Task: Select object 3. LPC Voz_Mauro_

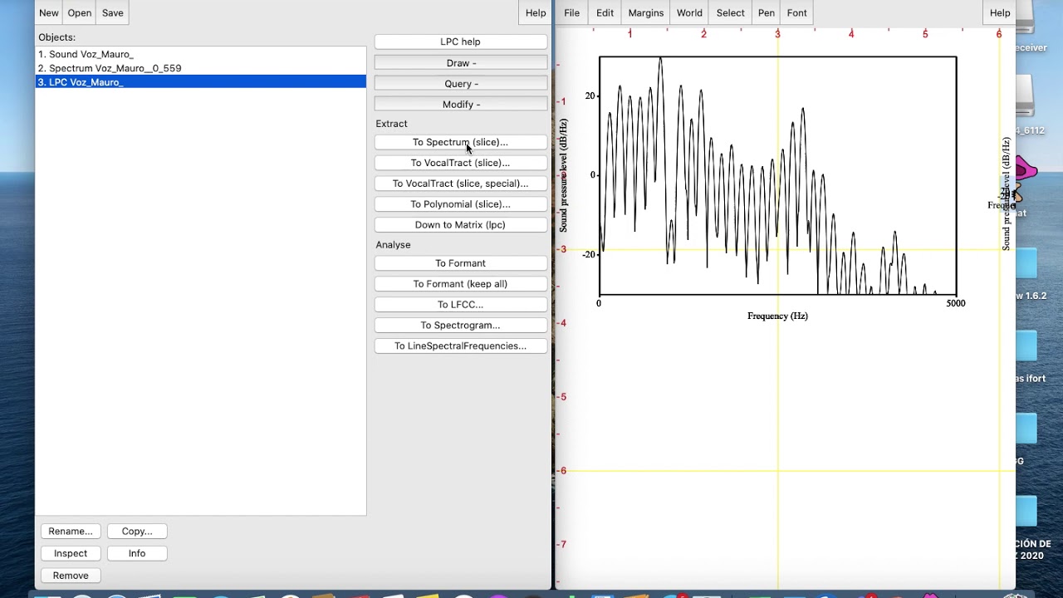Action: tap(200, 82)
